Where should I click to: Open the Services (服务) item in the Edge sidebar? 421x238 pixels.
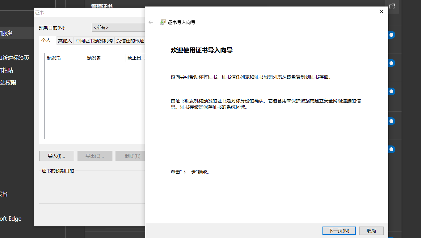(17, 33)
